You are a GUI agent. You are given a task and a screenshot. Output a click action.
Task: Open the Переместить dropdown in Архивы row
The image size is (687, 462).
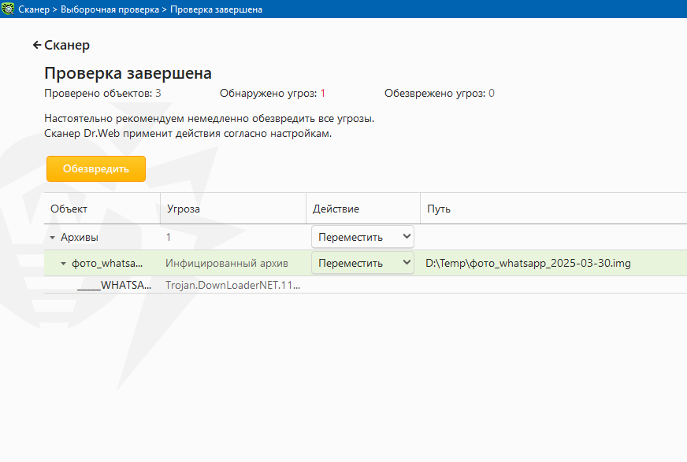362,237
